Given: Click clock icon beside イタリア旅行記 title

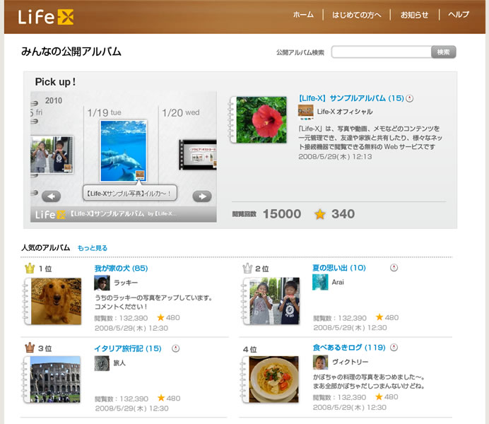Looking at the screenshot, I should pyautogui.click(x=175, y=348).
